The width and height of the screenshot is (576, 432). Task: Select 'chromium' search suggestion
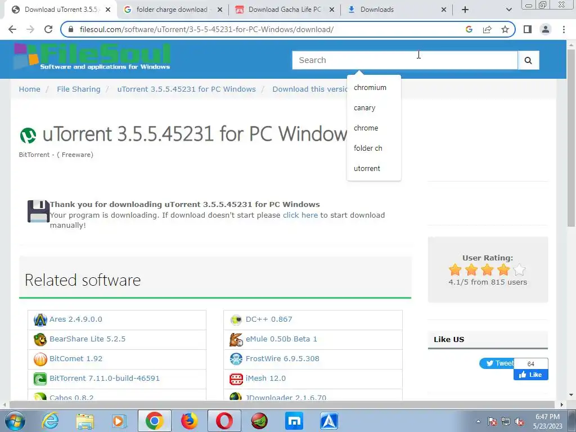[x=374, y=88]
